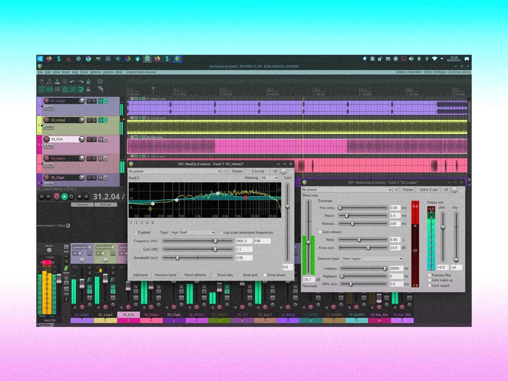Uncheck the Enabled checkbox in ReaEQ
The image size is (508, 381).
click(x=136, y=232)
